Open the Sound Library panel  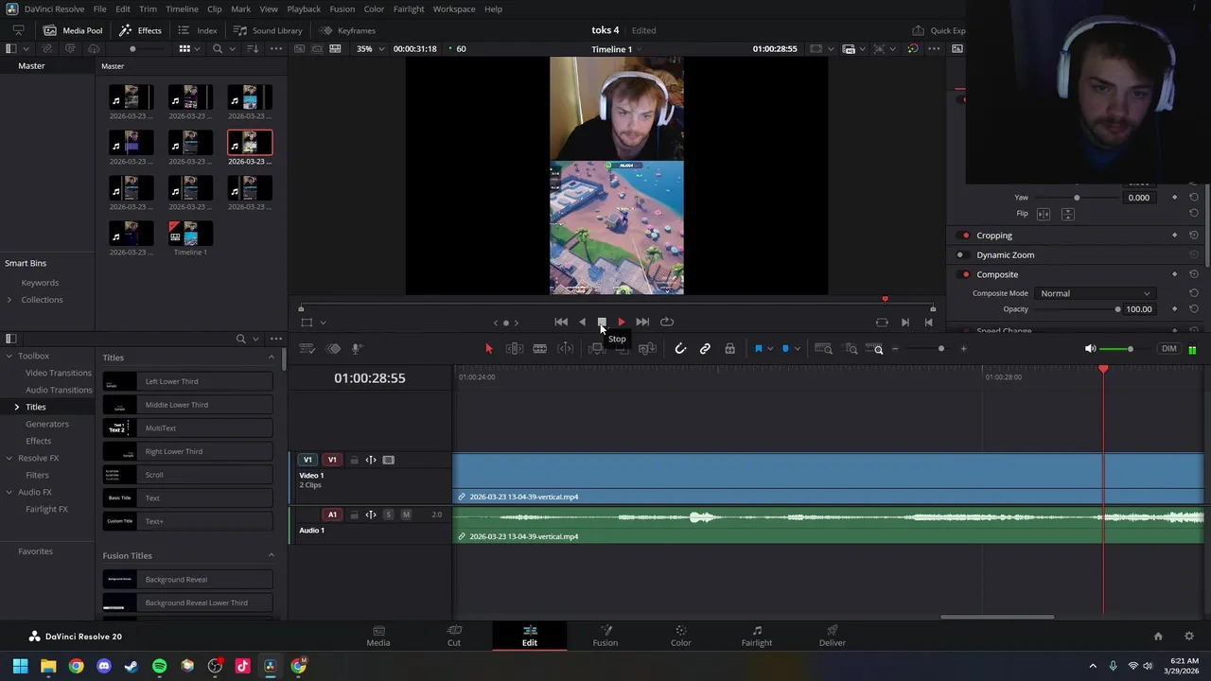click(x=268, y=30)
